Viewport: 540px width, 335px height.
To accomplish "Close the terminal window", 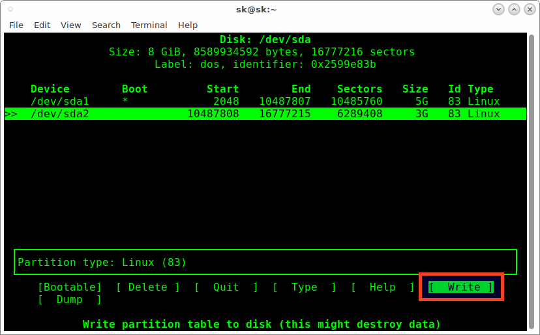I will (x=530, y=9).
